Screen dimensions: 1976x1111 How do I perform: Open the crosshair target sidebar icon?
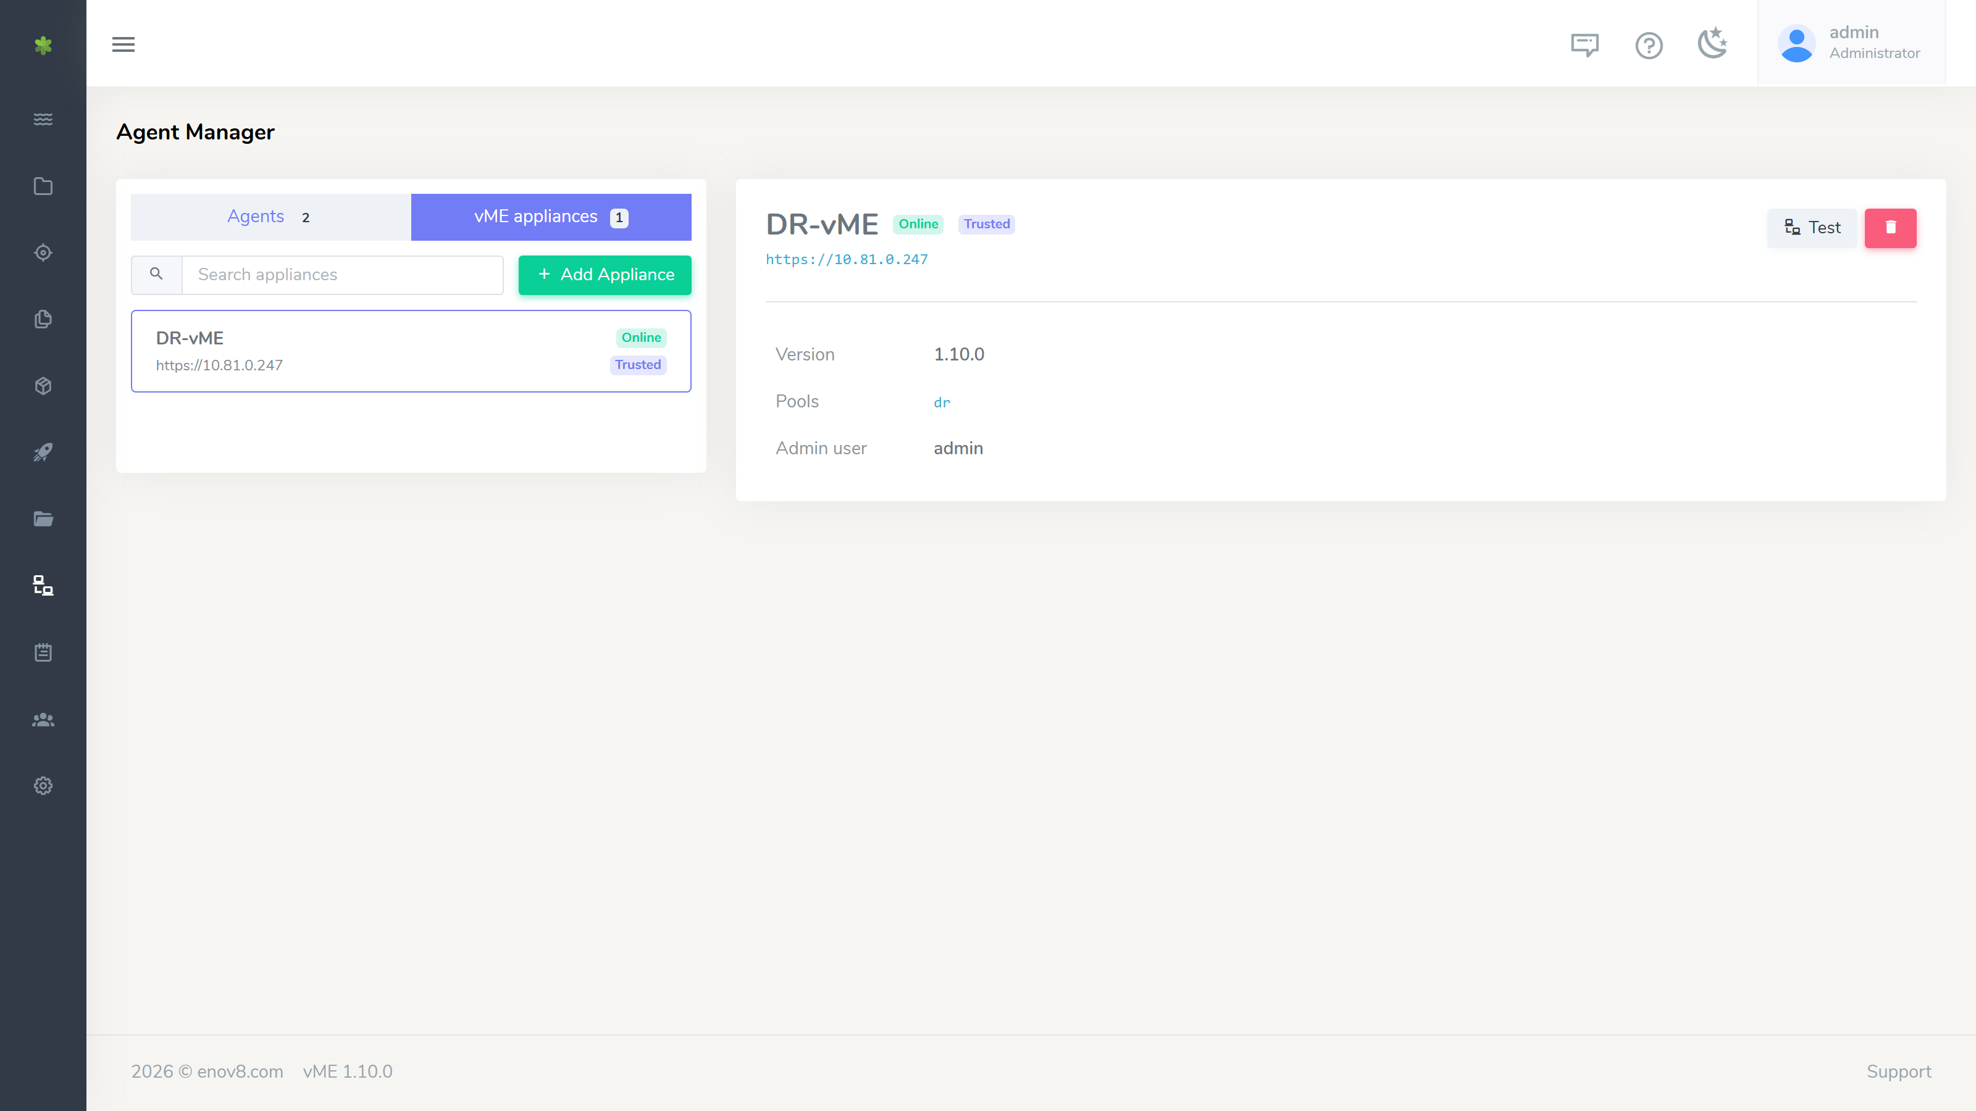(x=43, y=252)
